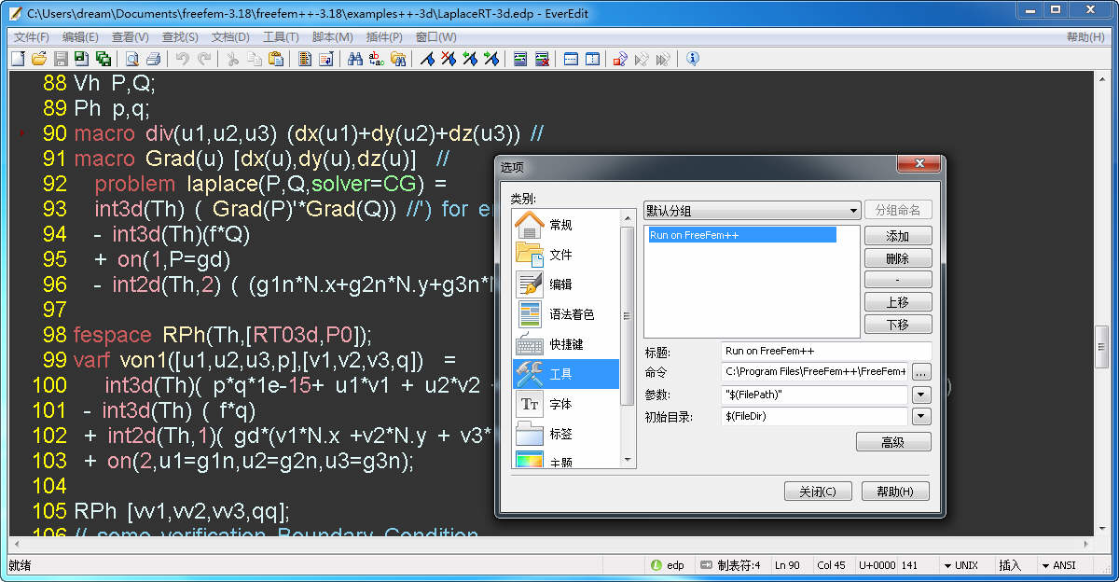Open the 参数 field dropdown arrow
The image size is (1119, 582).
pyautogui.click(x=921, y=395)
